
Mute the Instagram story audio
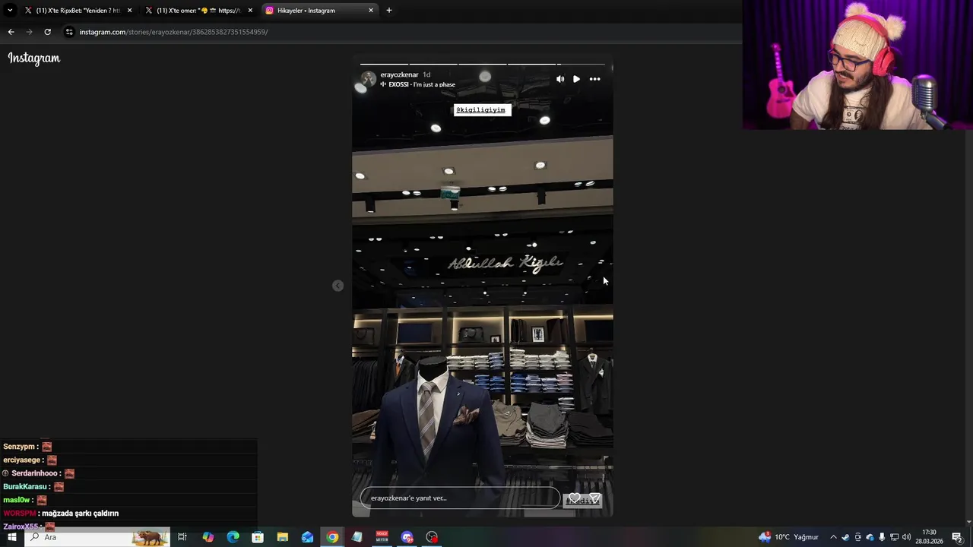click(x=560, y=79)
